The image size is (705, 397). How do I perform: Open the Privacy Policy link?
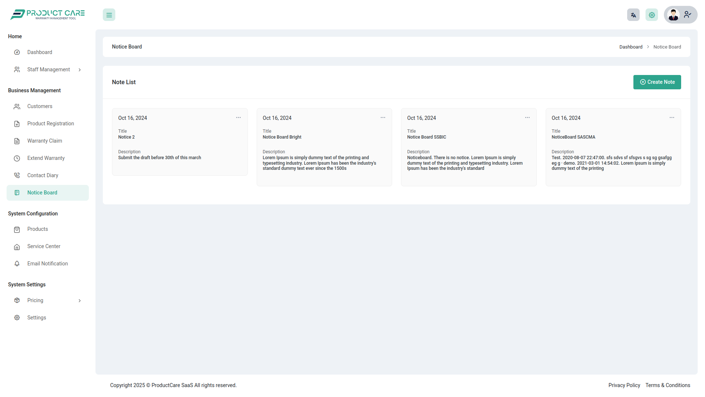(624, 385)
